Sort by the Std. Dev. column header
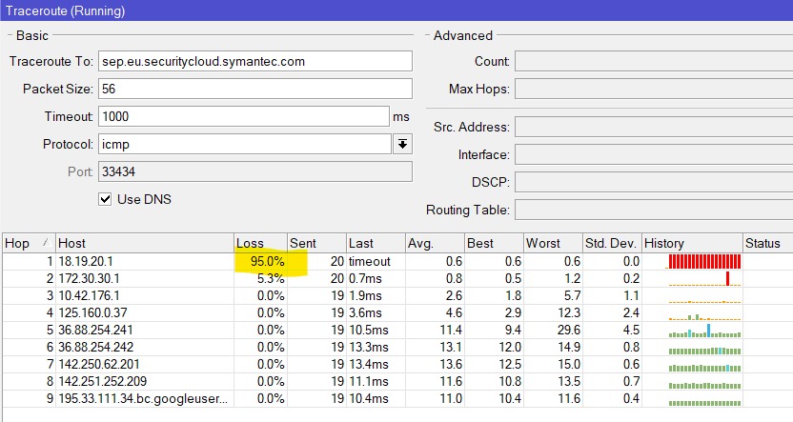 click(x=612, y=243)
